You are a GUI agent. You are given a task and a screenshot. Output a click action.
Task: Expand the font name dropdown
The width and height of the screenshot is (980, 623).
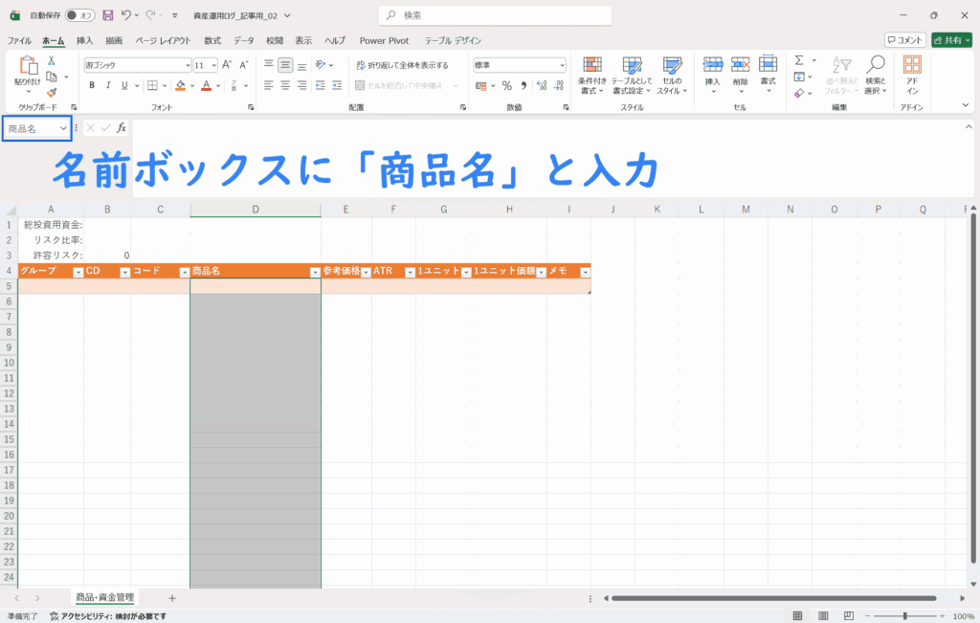(187, 65)
